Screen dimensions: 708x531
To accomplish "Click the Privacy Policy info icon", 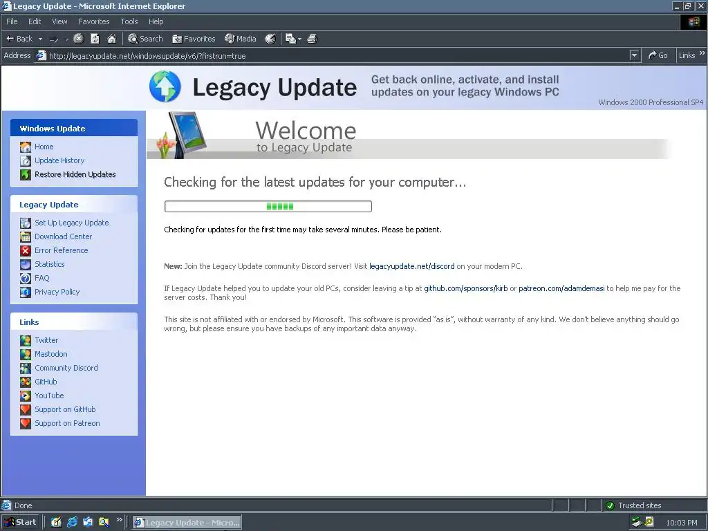I will pyautogui.click(x=26, y=292).
